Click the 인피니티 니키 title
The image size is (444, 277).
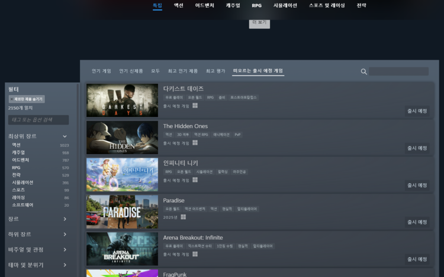pyautogui.click(x=181, y=163)
